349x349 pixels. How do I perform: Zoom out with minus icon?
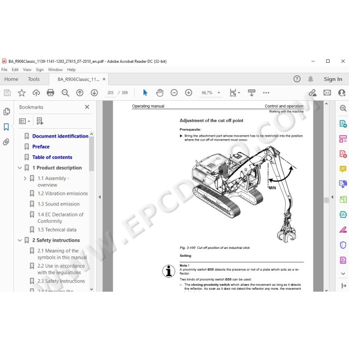coord(174,93)
